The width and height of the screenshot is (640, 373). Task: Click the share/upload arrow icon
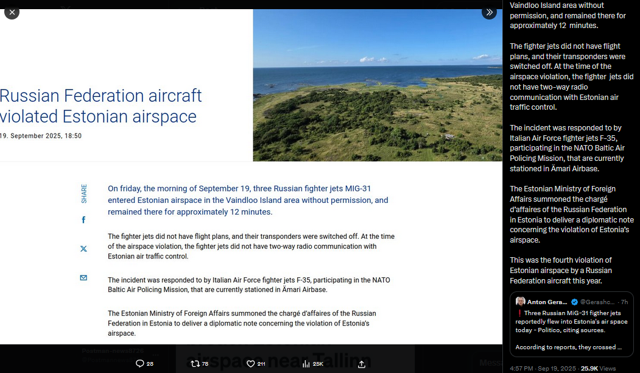[x=362, y=364]
